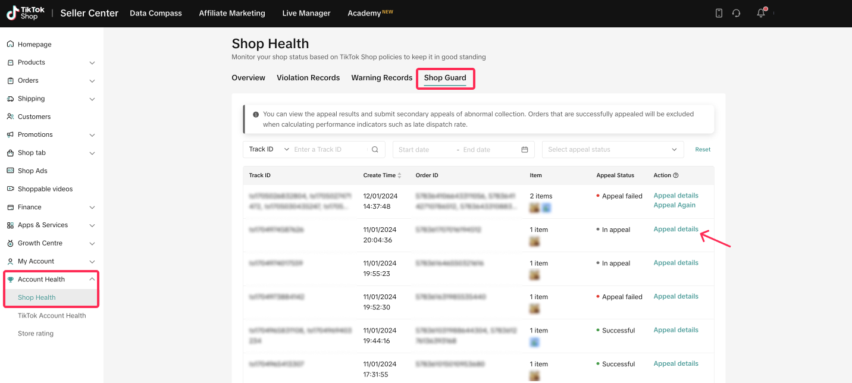Open the Select appeal status dropdown
This screenshot has width=852, height=383.
pyautogui.click(x=612, y=150)
